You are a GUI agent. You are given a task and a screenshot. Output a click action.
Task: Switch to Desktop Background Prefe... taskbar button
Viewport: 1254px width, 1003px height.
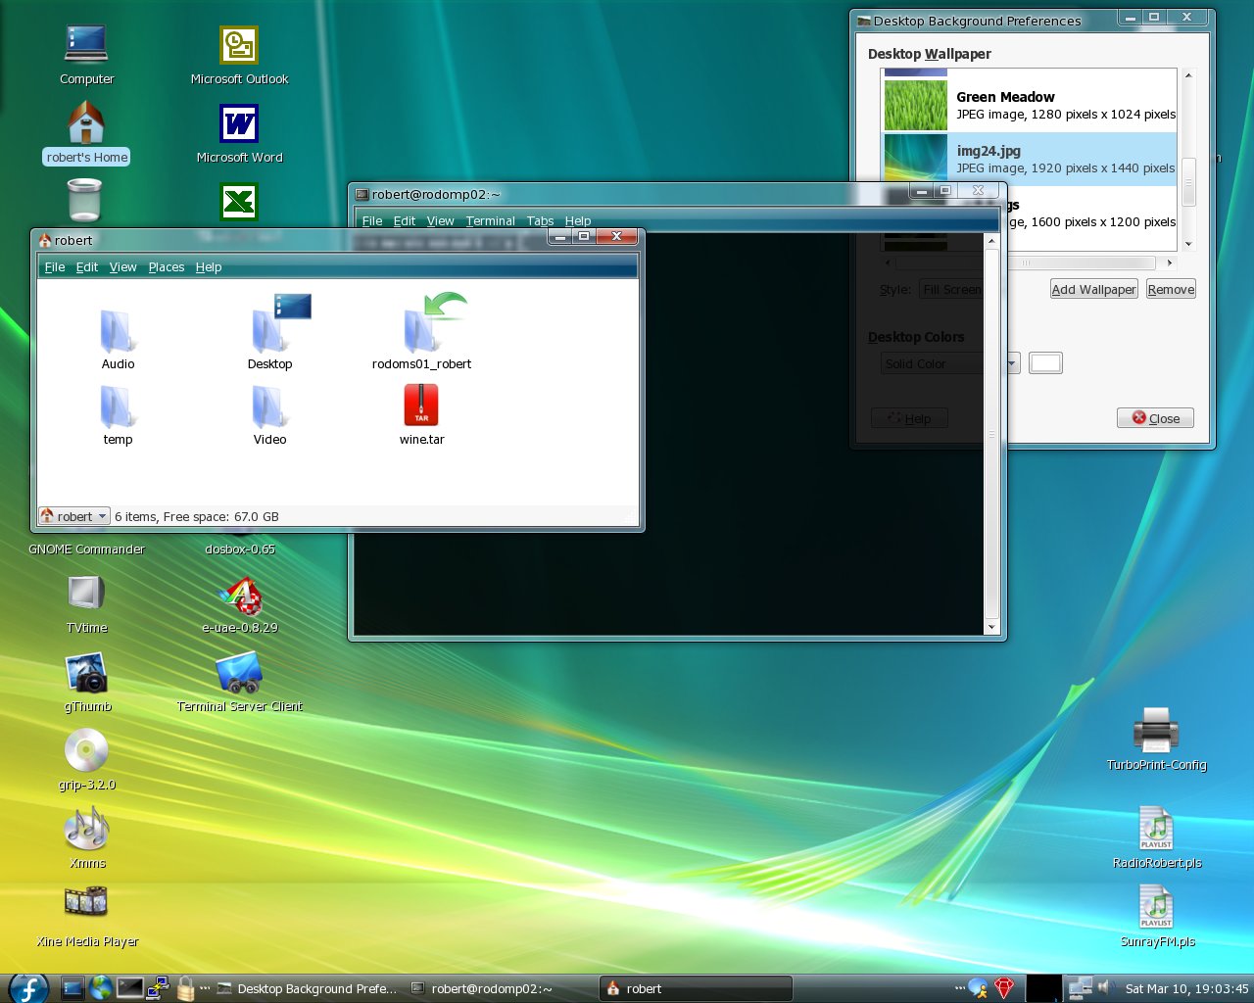point(307,989)
